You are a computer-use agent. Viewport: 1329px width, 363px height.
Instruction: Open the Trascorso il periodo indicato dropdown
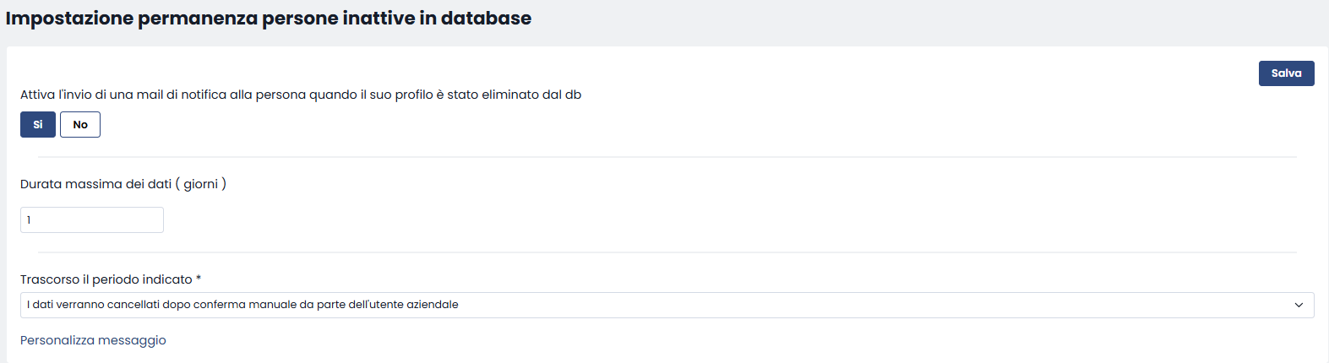[667, 305]
